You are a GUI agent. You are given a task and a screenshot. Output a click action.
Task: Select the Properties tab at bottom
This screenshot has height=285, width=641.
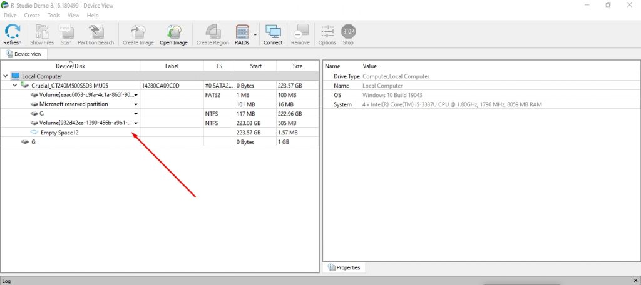[344, 267]
